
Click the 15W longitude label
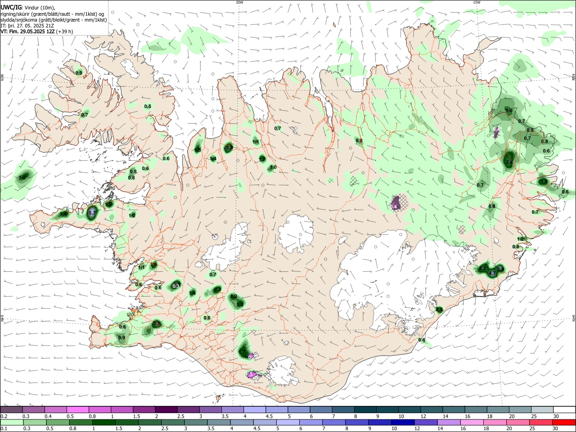coord(477,2)
